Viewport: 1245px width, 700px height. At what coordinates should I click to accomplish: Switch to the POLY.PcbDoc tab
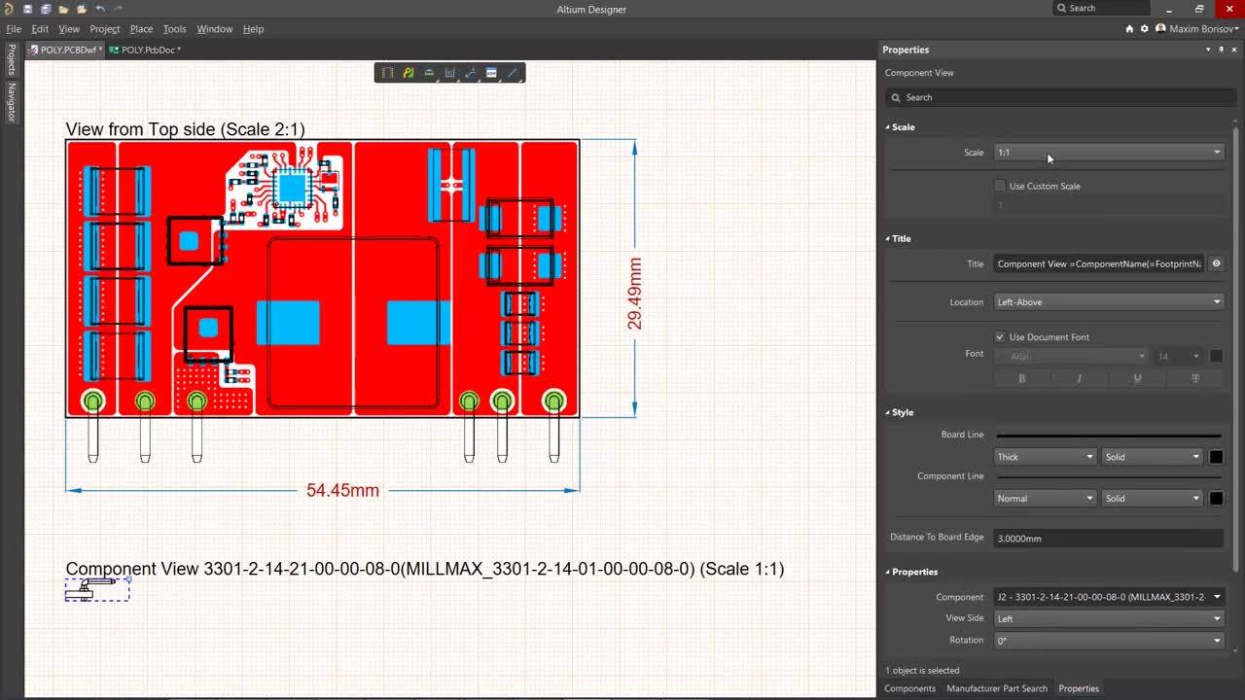(146, 50)
